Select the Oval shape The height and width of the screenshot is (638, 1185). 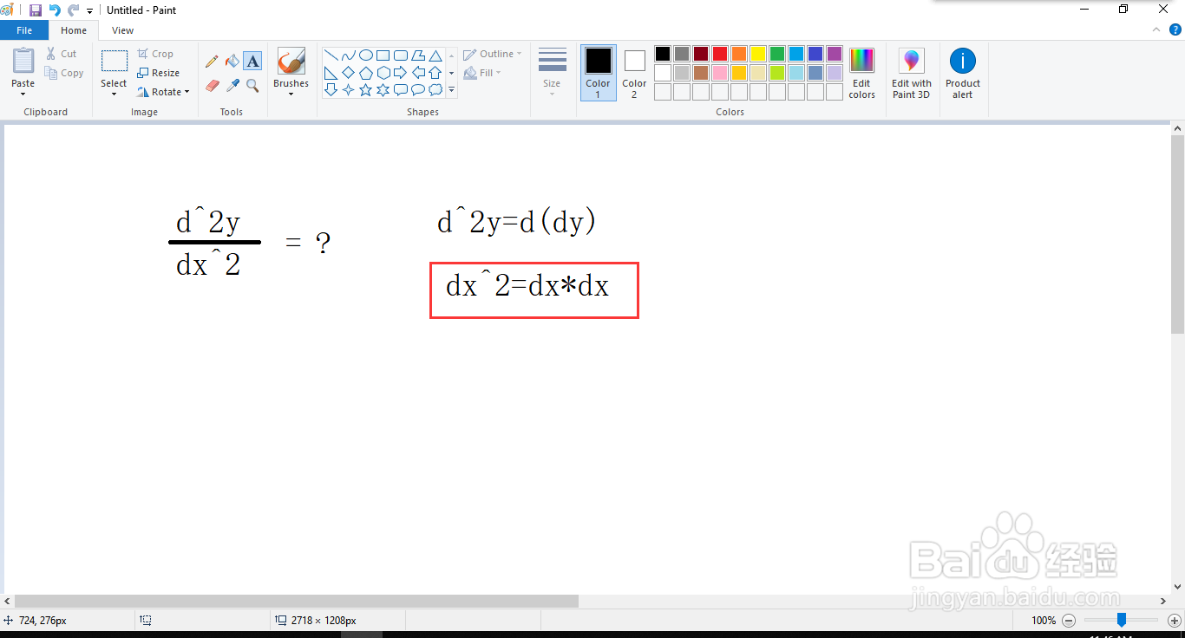tap(365, 53)
